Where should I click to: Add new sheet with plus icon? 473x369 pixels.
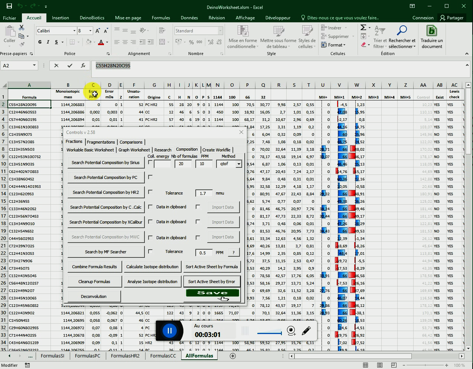pos(233,356)
